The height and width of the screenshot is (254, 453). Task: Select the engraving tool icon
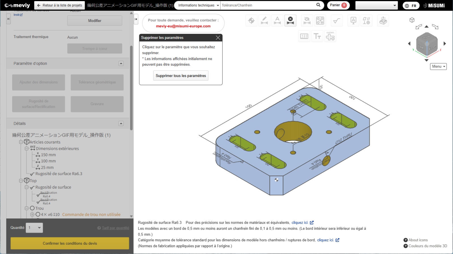pyautogui.click(x=383, y=21)
